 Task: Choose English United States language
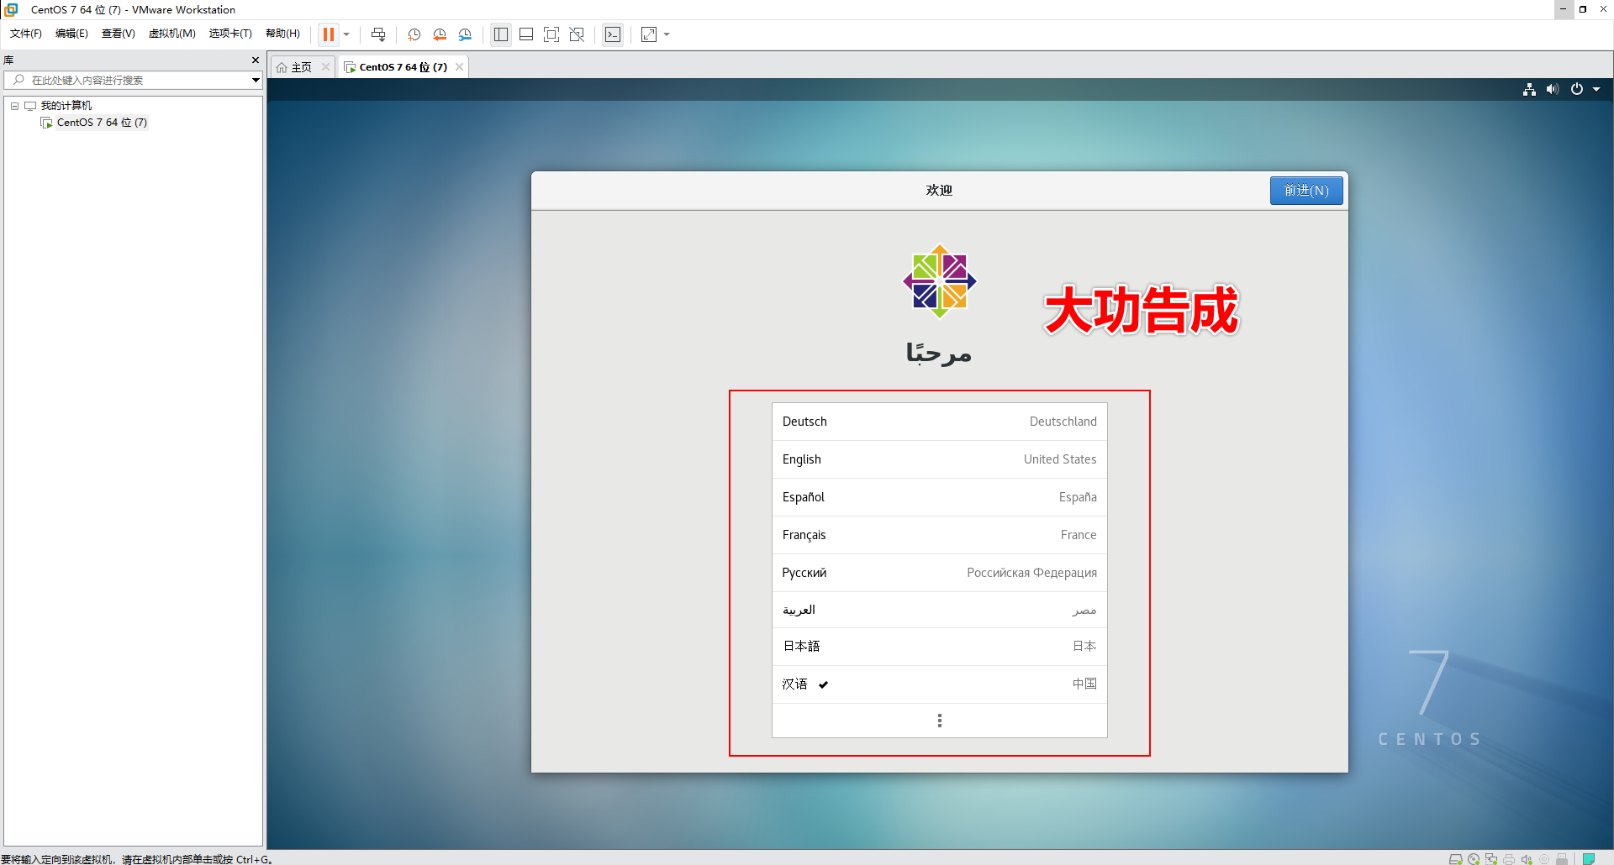[x=939, y=459]
